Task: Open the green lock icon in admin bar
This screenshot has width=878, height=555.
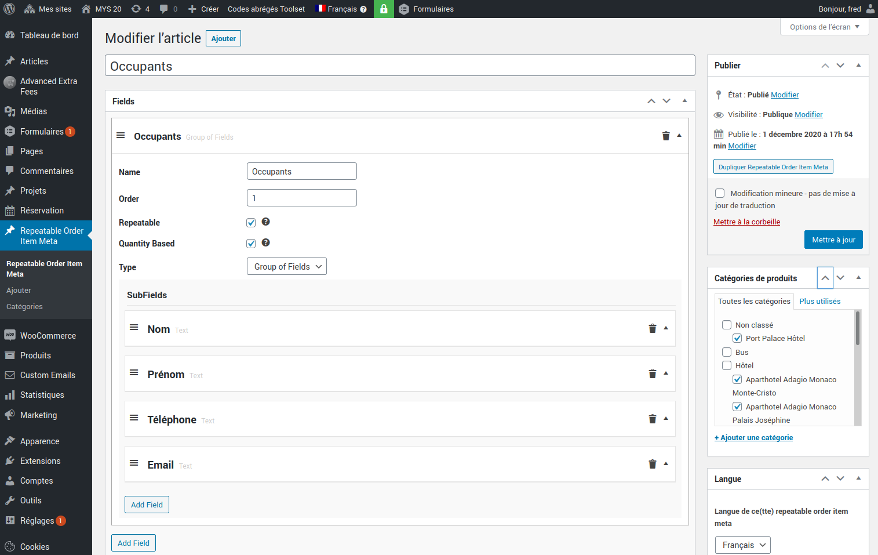Action: (x=384, y=9)
